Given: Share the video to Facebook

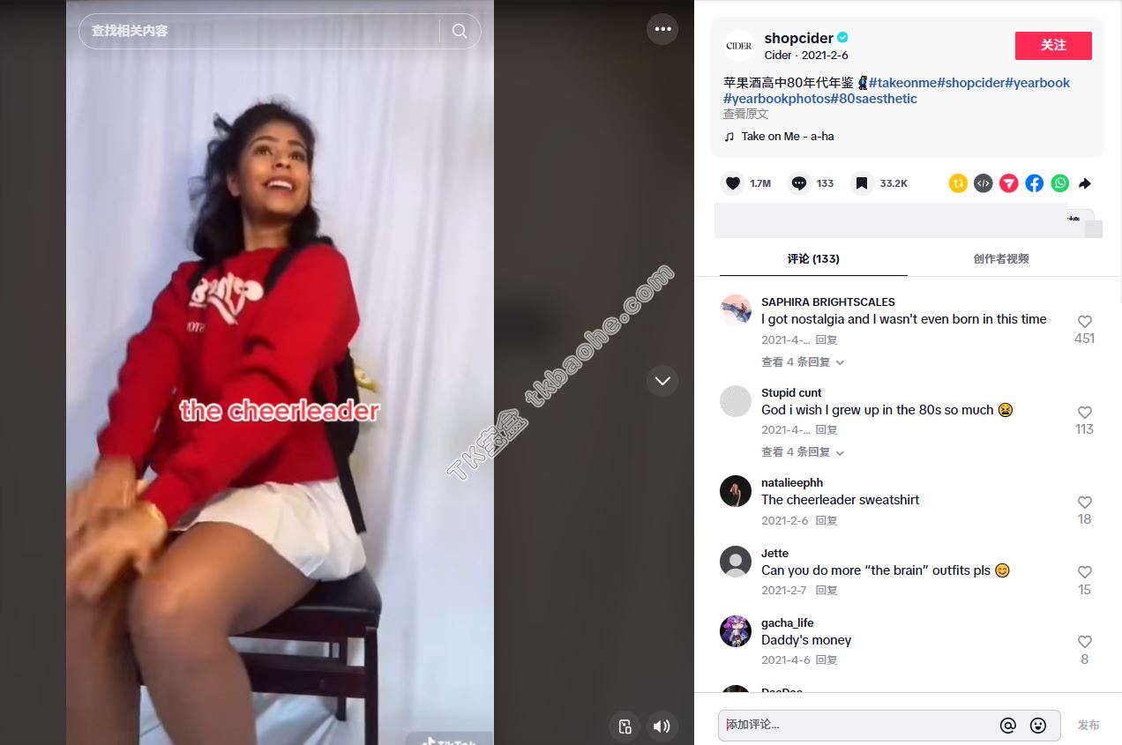Looking at the screenshot, I should tap(1035, 183).
